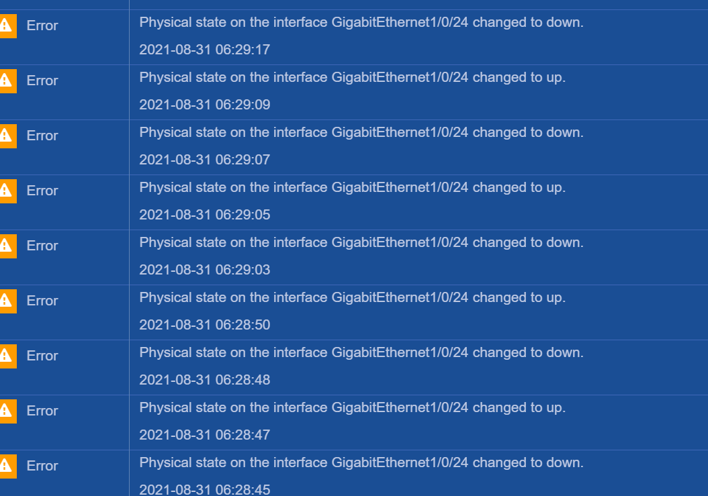Open the interface down message logged at 06:29:17
Viewport: 708px width, 496px height.
pos(361,22)
